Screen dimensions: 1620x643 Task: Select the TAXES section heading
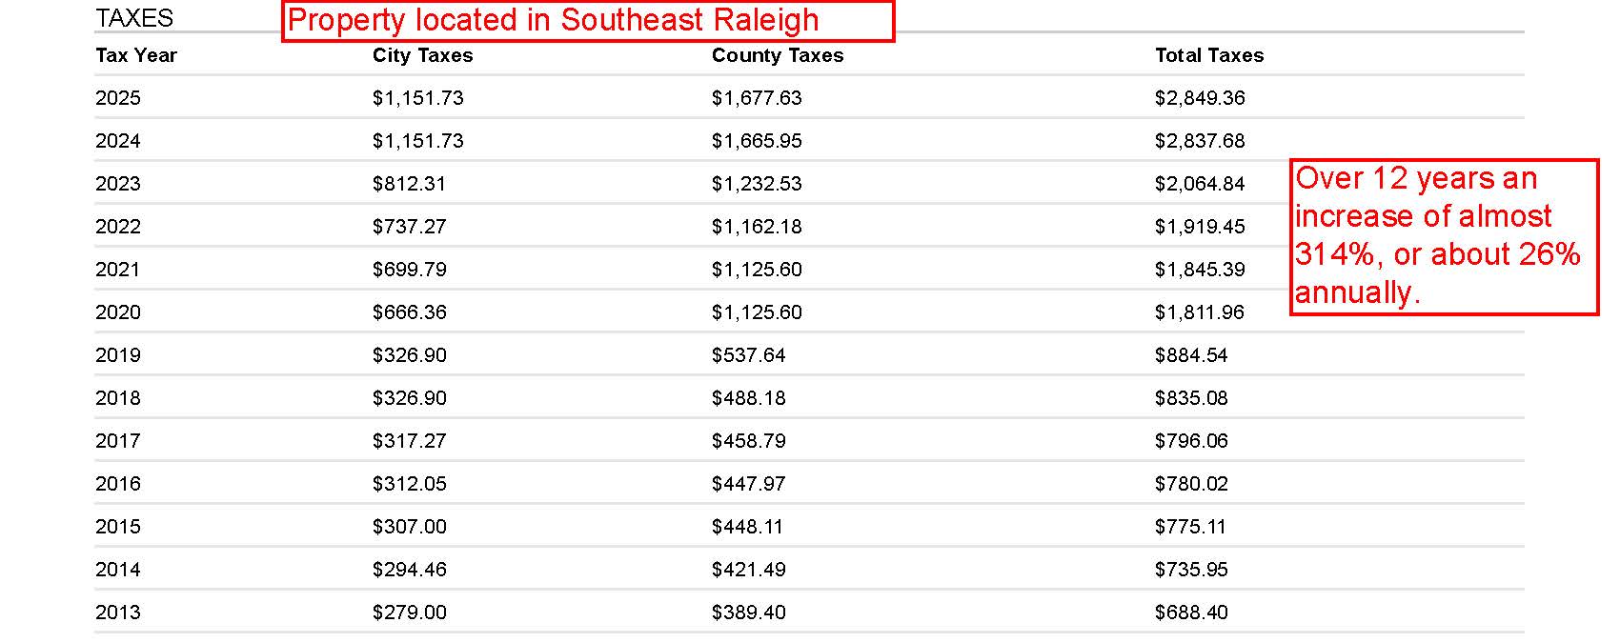pyautogui.click(x=134, y=18)
